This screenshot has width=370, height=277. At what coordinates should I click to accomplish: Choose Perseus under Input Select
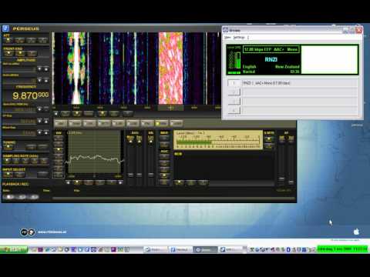8,175
